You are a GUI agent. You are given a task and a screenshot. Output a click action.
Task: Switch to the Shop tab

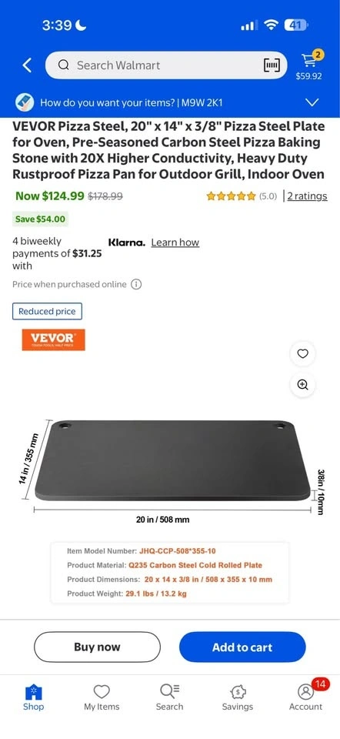(x=33, y=697)
